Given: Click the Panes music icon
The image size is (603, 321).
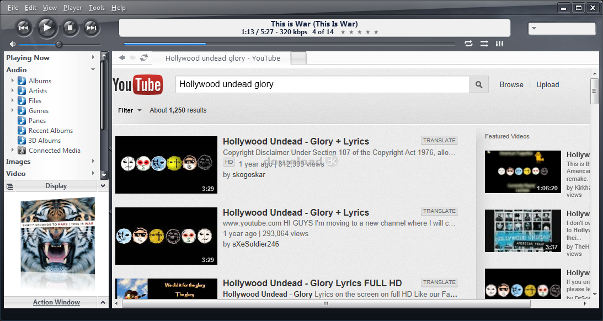Looking at the screenshot, I should 22,120.
